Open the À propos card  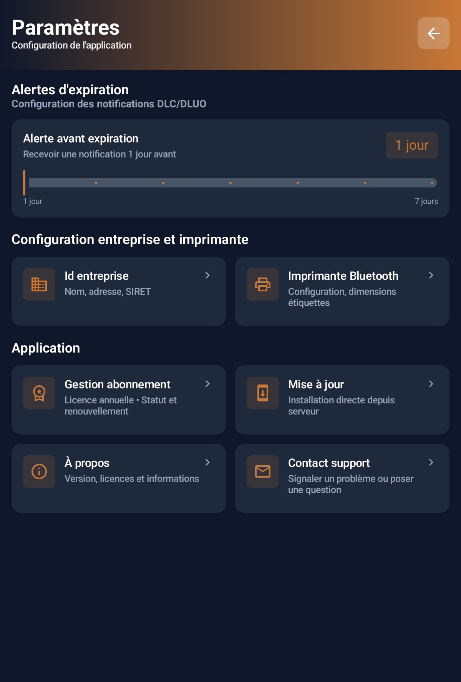(x=118, y=478)
